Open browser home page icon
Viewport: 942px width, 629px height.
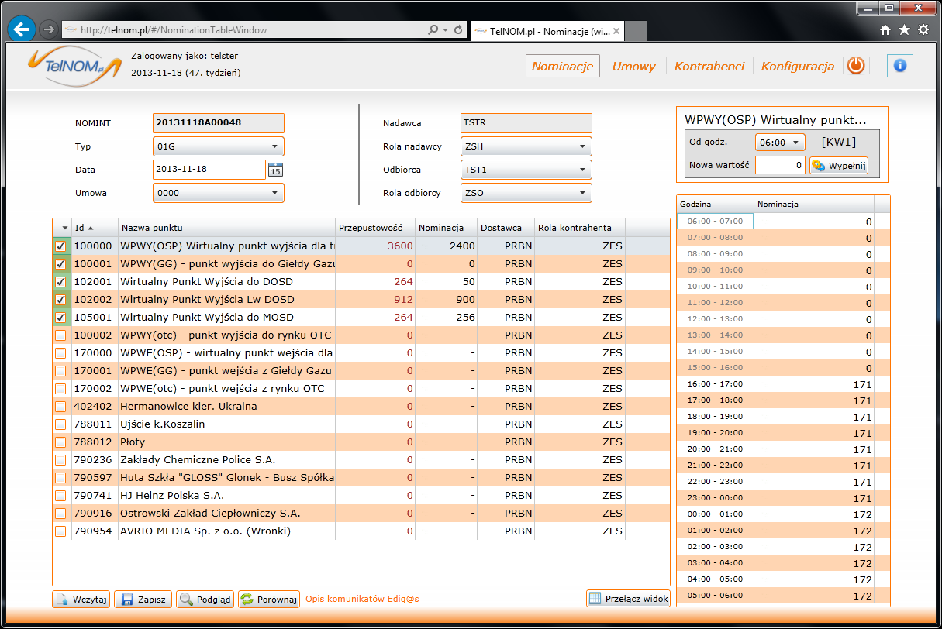[x=885, y=30]
